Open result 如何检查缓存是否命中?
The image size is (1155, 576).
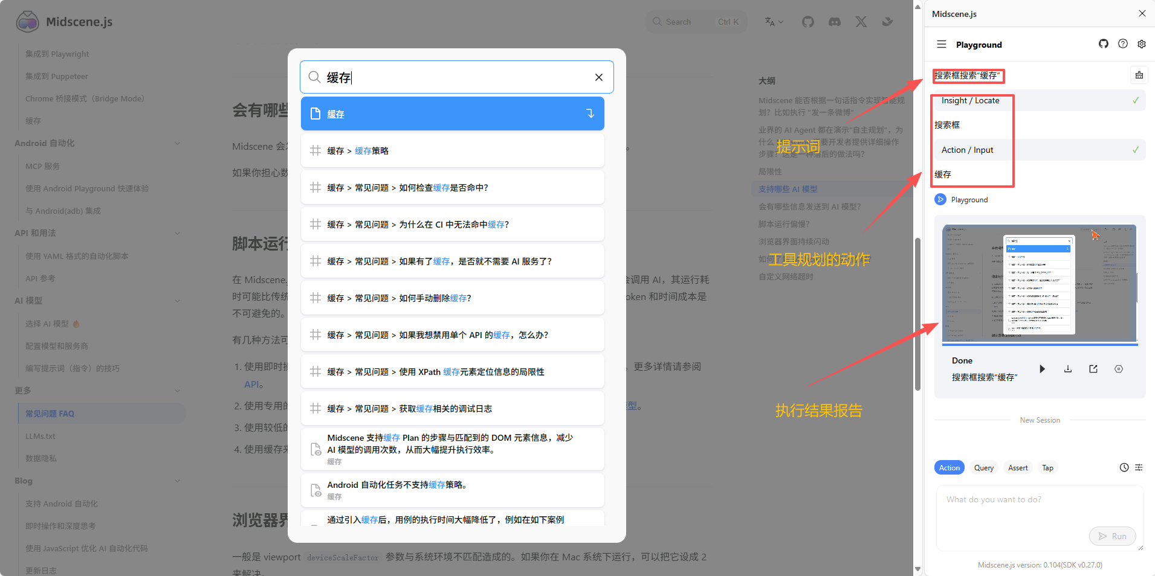[x=452, y=188]
